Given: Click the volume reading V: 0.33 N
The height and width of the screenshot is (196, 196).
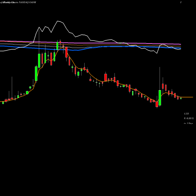Looking at the screenshot, I should pos(189,118).
